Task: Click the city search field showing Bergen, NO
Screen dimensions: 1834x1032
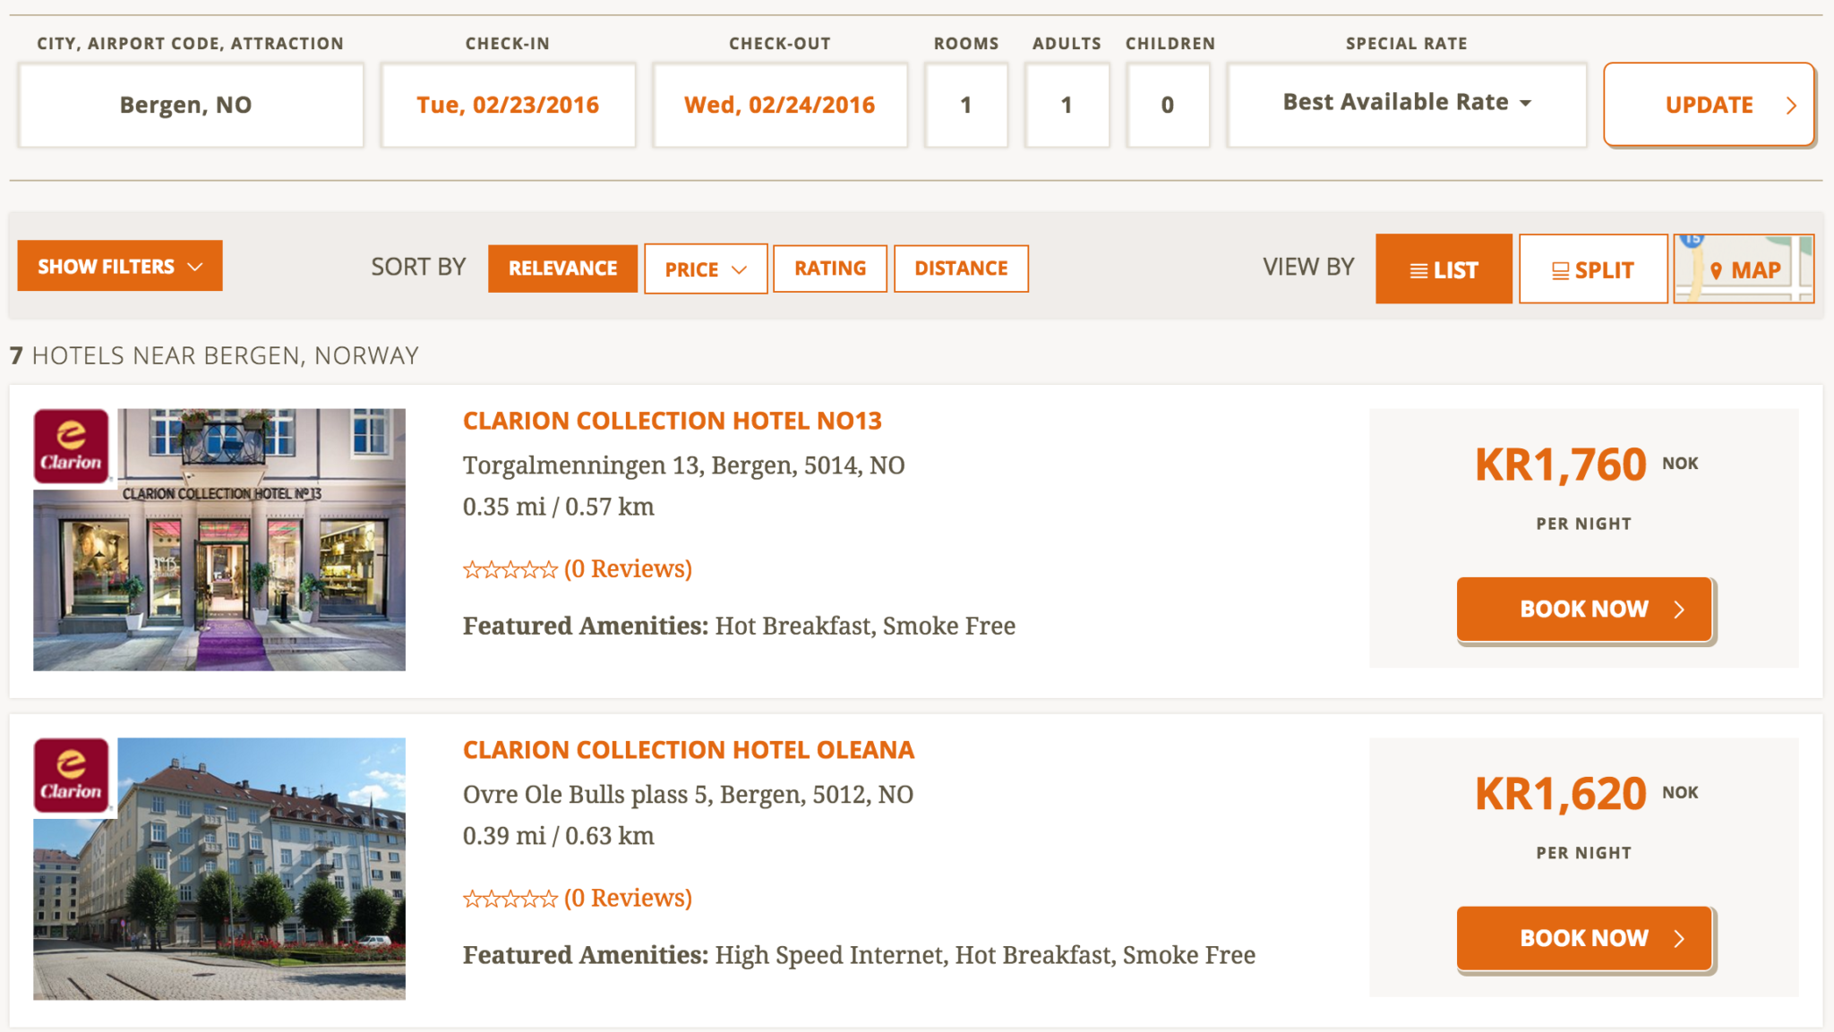Action: pos(191,105)
